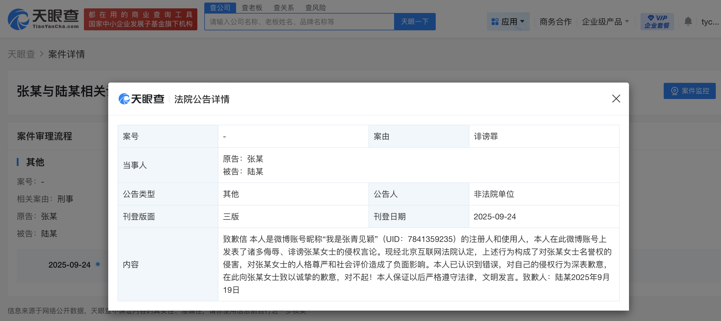Click the 案件监控 button
The height and width of the screenshot is (321, 721).
click(x=689, y=91)
